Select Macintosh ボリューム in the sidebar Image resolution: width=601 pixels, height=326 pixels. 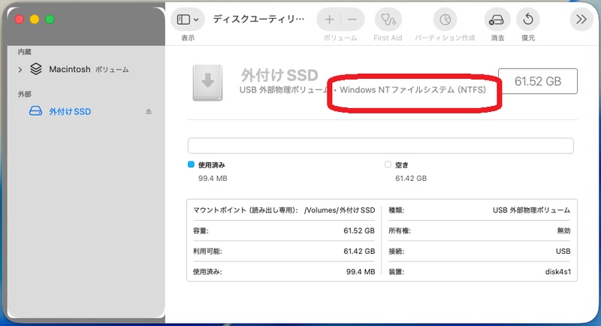pos(89,69)
